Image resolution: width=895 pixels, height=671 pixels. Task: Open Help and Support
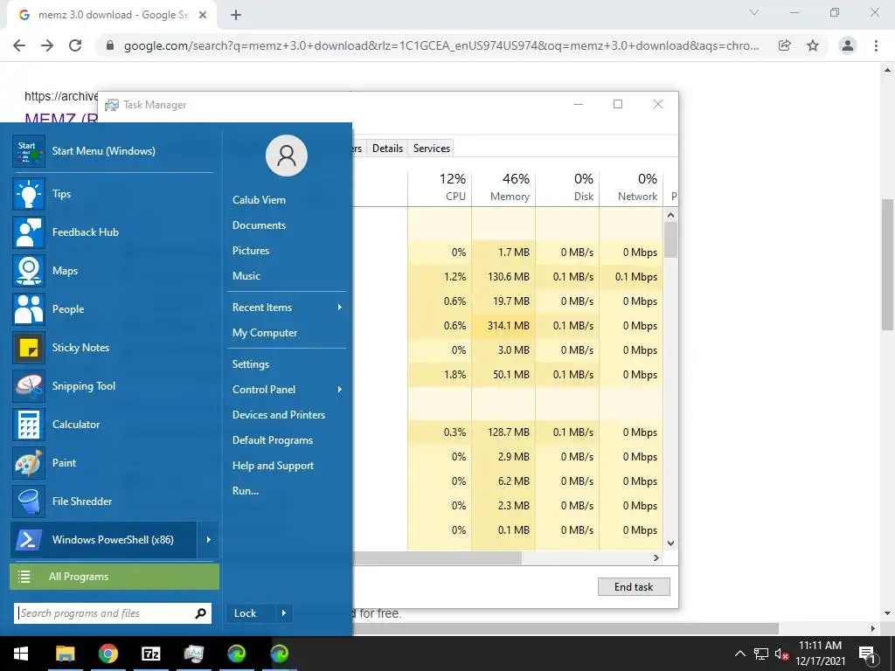pos(273,466)
